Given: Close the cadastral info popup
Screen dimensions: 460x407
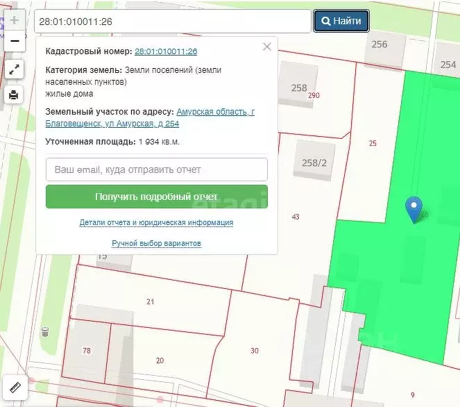Looking at the screenshot, I should click(x=267, y=47).
